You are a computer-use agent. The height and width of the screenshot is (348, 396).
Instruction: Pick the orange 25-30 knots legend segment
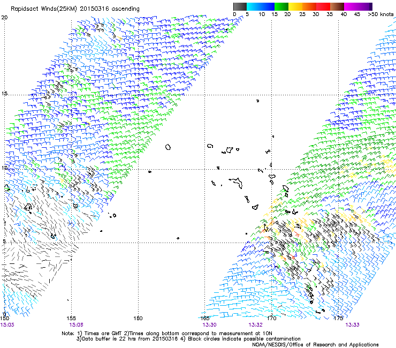(x=309, y=6)
